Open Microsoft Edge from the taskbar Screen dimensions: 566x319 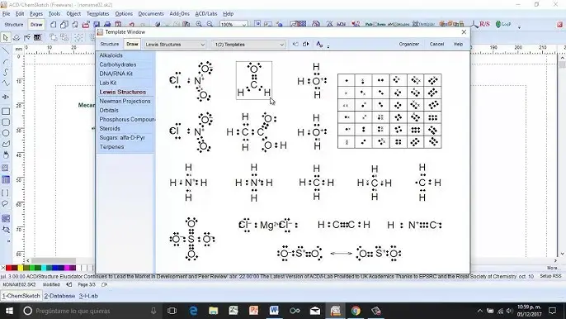[x=193, y=311]
